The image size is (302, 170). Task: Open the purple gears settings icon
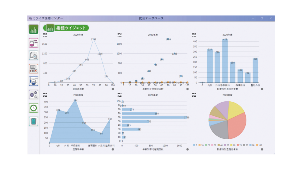pyautogui.click(x=33, y=94)
